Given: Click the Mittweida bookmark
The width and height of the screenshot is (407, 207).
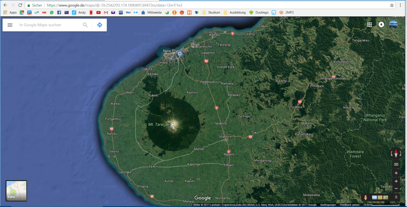Looking at the screenshot, I should coord(152,12).
